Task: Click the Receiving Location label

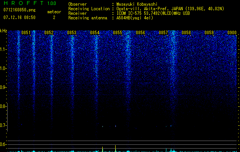Action: pos(89,9)
